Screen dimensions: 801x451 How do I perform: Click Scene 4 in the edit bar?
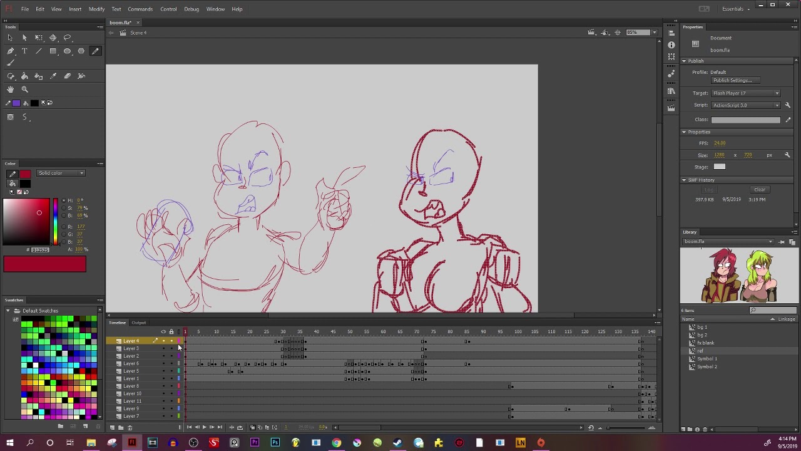(138, 33)
